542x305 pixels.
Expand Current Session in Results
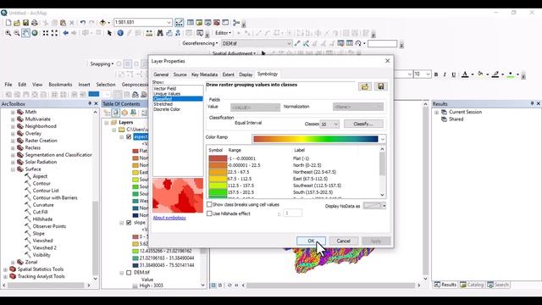tap(437, 112)
